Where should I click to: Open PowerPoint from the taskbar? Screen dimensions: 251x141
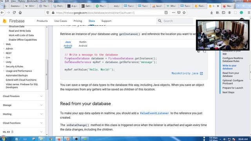tap(68, 139)
